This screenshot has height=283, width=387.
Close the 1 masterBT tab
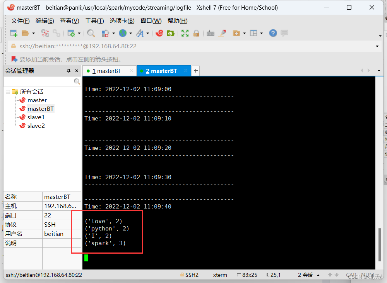pyautogui.click(x=131, y=71)
